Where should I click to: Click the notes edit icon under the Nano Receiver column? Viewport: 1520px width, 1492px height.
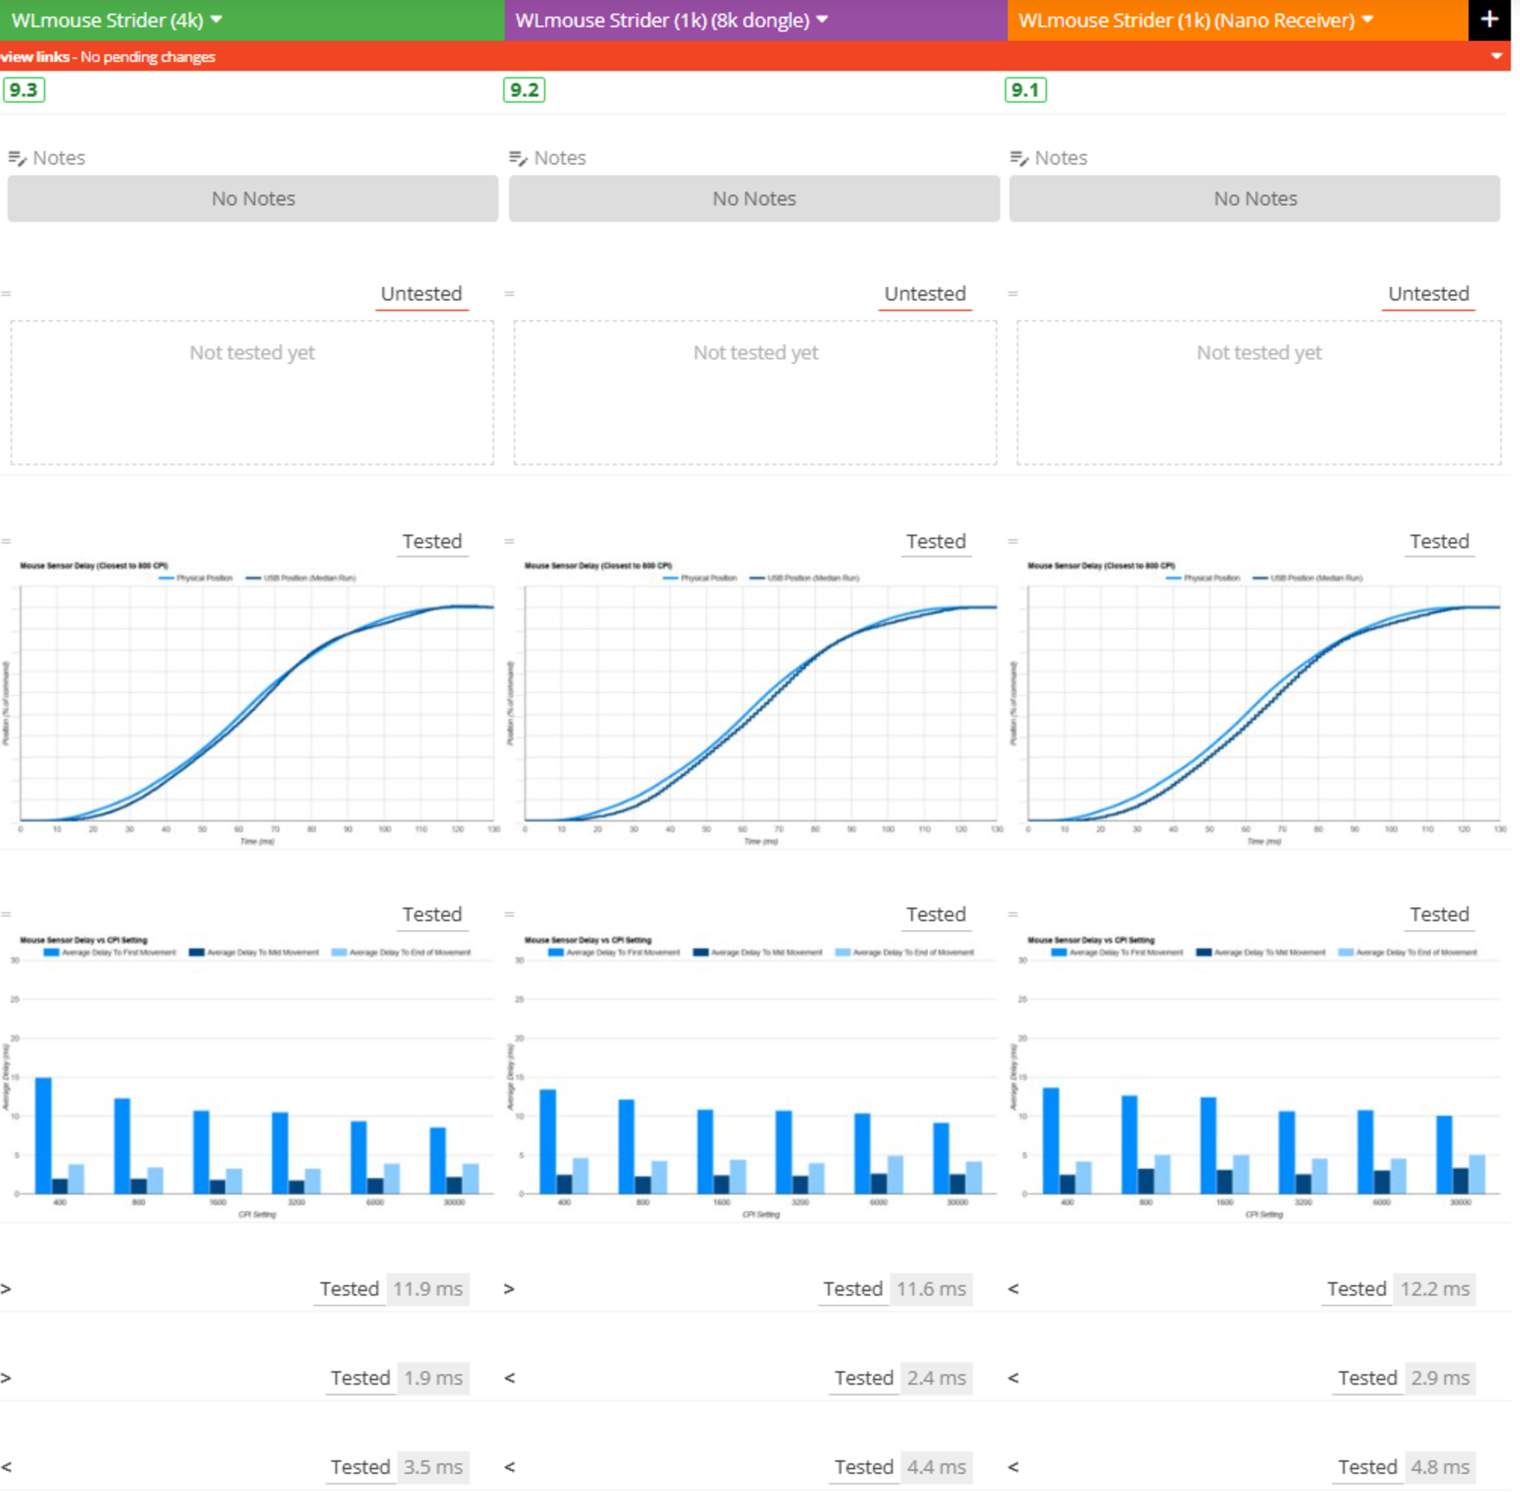point(1018,158)
